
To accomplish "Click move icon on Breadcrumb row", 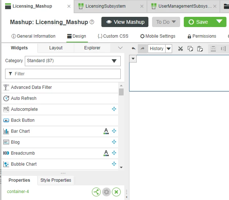I will click(114, 153).
